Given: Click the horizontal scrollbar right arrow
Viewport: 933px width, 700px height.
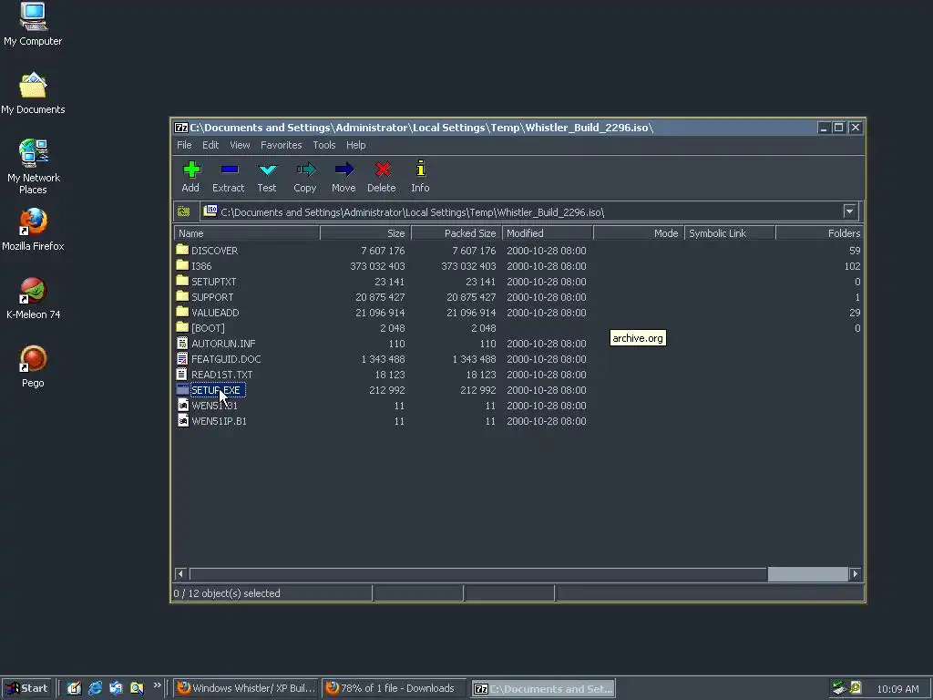Looking at the screenshot, I should (x=856, y=574).
